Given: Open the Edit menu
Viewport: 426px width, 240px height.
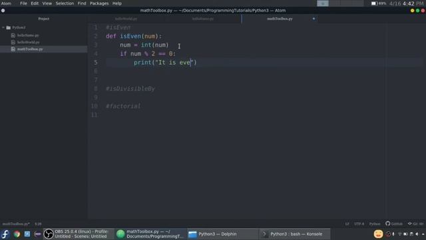Looking at the screenshot, I should click(35, 3).
